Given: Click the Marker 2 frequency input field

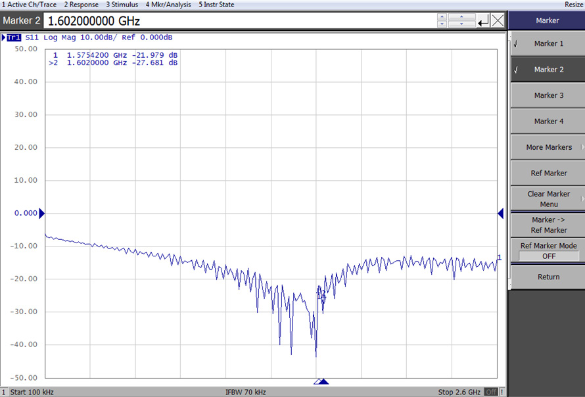Looking at the screenshot, I should tap(197, 20).
